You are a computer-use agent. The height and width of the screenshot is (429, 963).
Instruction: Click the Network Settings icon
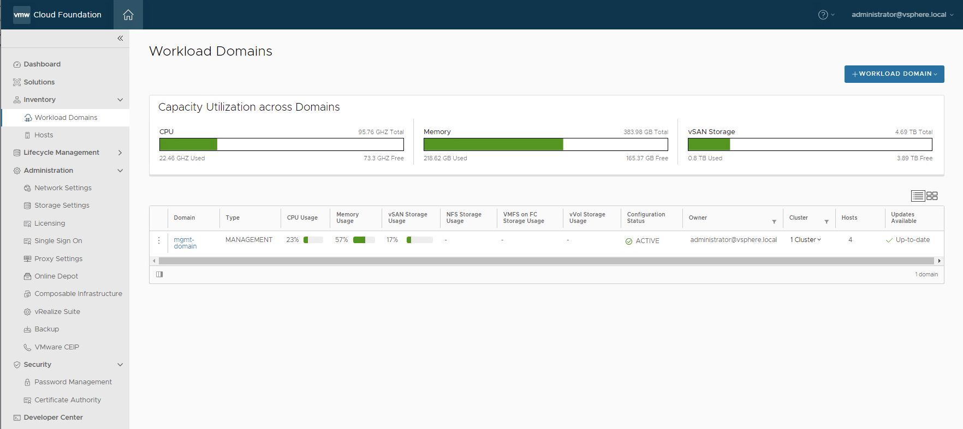click(28, 188)
